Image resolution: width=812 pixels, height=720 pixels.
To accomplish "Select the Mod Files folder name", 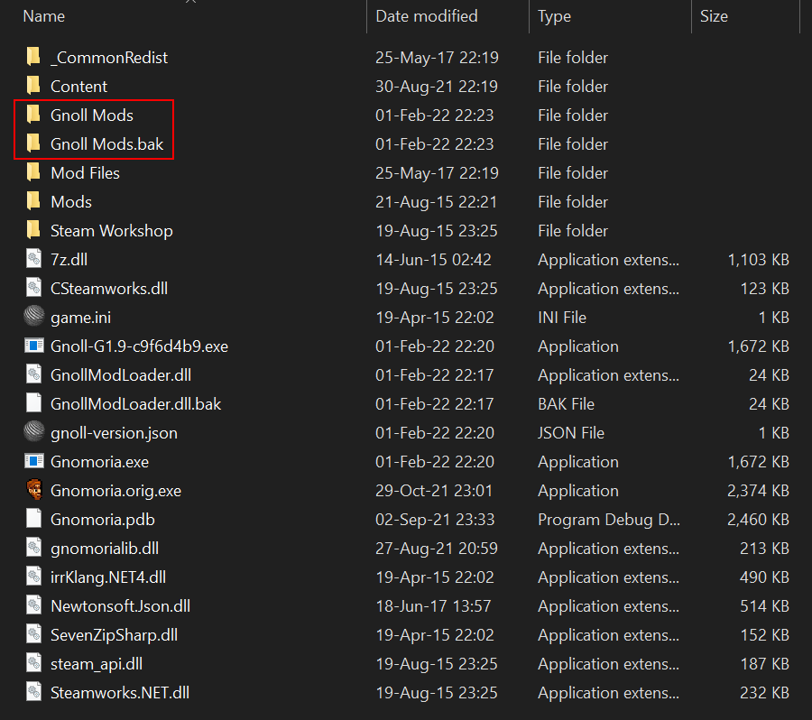I will [x=85, y=173].
